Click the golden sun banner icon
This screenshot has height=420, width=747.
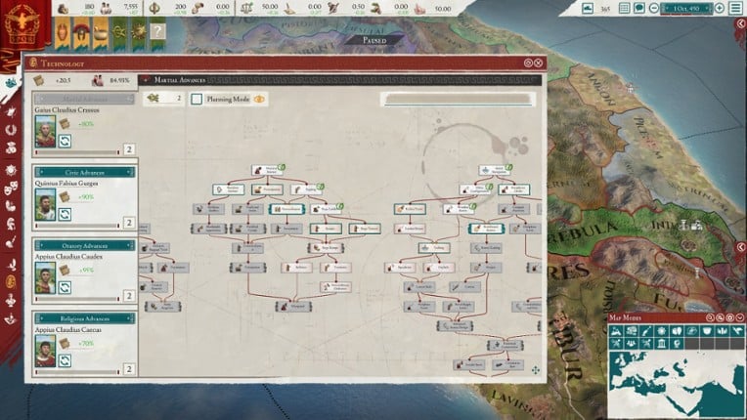pos(138,32)
